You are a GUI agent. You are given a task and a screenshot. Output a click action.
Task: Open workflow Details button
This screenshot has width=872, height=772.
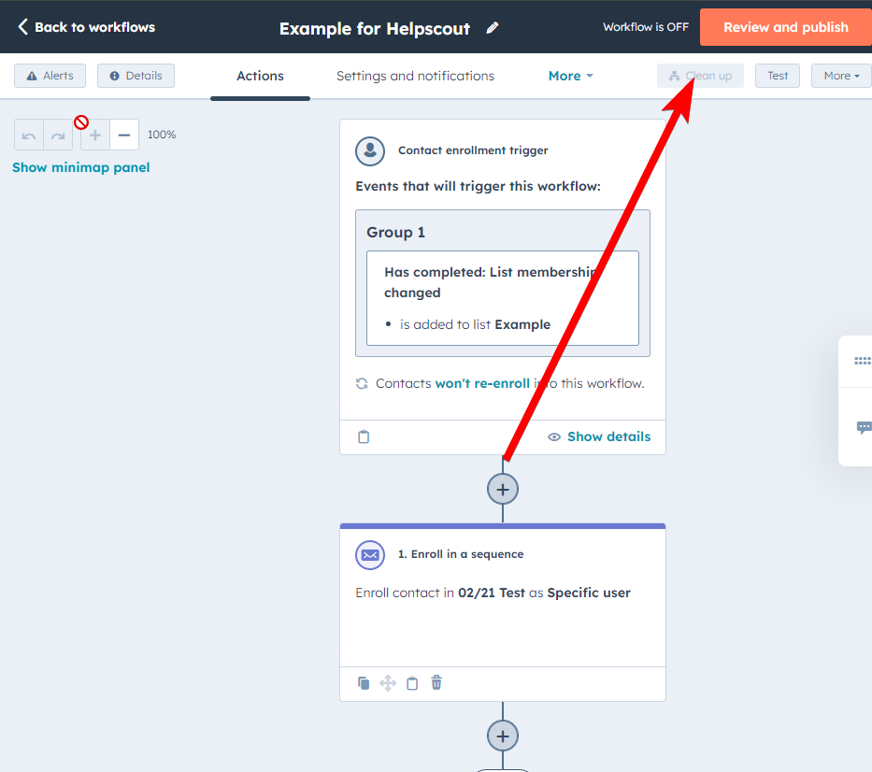click(136, 76)
